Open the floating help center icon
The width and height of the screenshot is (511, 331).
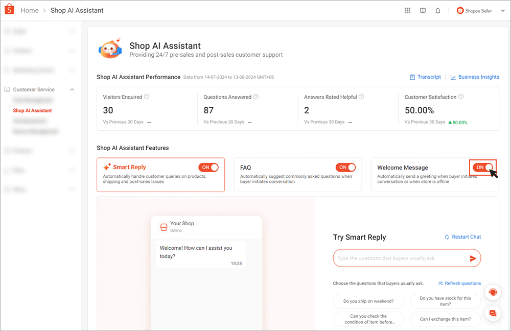[x=492, y=292]
